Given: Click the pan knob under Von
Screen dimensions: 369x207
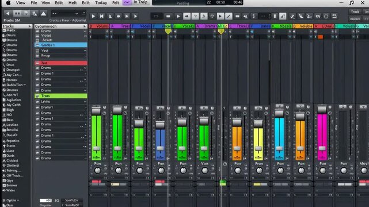Looking at the screenshot, I should [x=204, y=171].
